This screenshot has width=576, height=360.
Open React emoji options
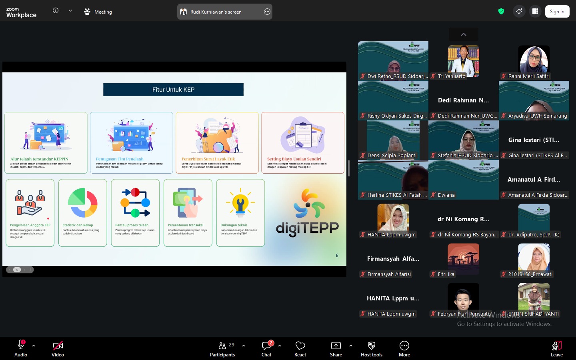300,349
